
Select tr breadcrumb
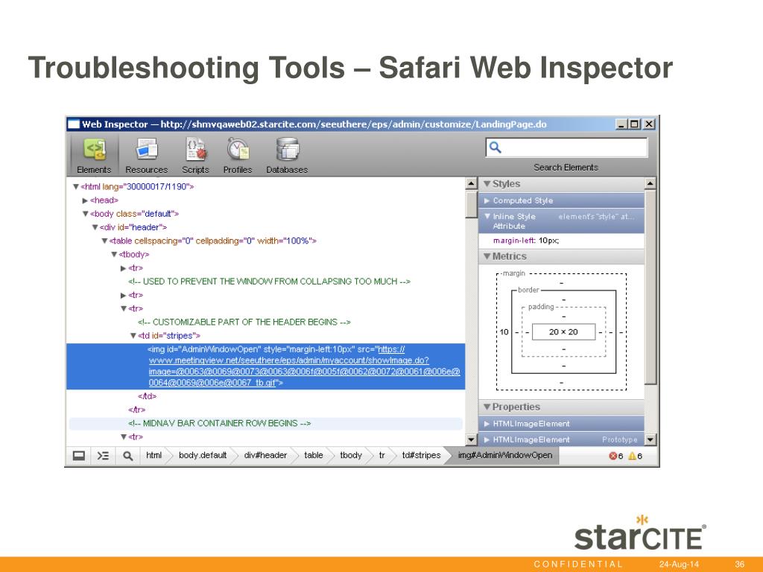pos(382,455)
